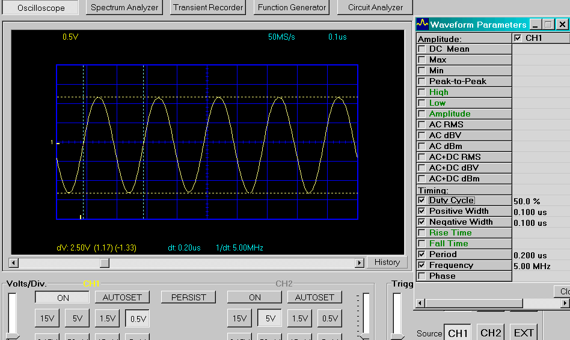Enable the Rise Time measurement
Screen dimensions: 570x340
tap(421, 233)
